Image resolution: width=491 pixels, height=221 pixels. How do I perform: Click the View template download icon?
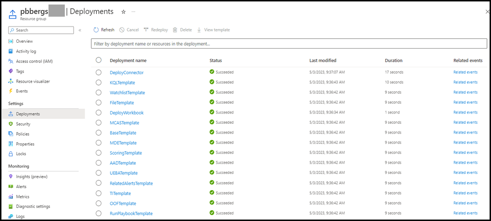[199, 30]
